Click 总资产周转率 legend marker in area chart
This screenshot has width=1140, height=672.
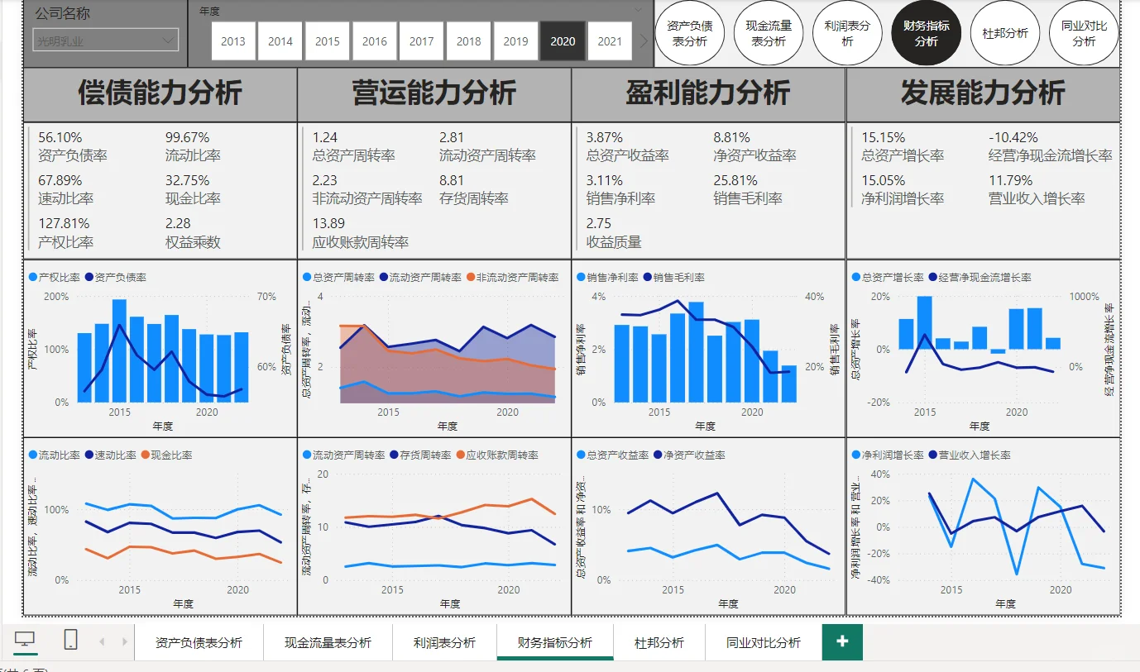[x=307, y=278]
